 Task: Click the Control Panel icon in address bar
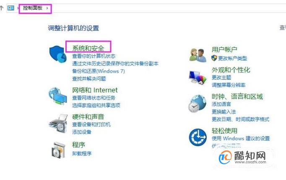[x=11, y=8]
